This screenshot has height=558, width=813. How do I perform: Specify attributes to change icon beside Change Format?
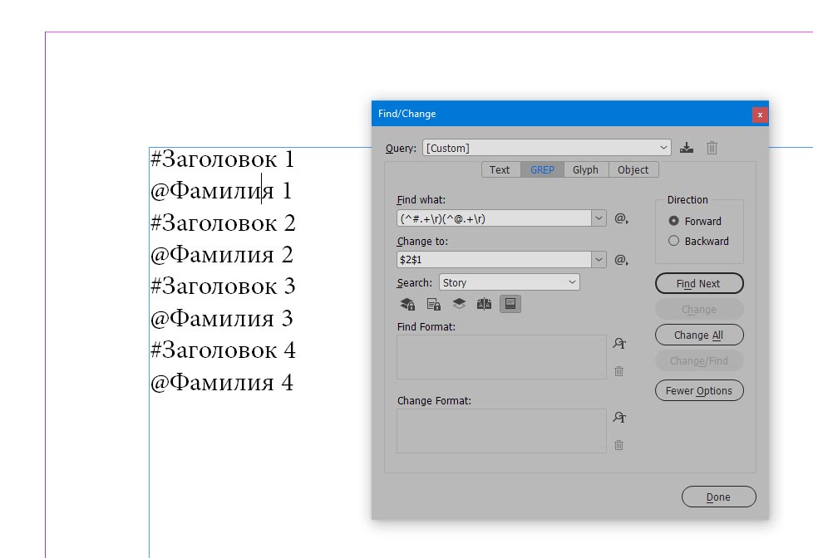pyautogui.click(x=619, y=417)
